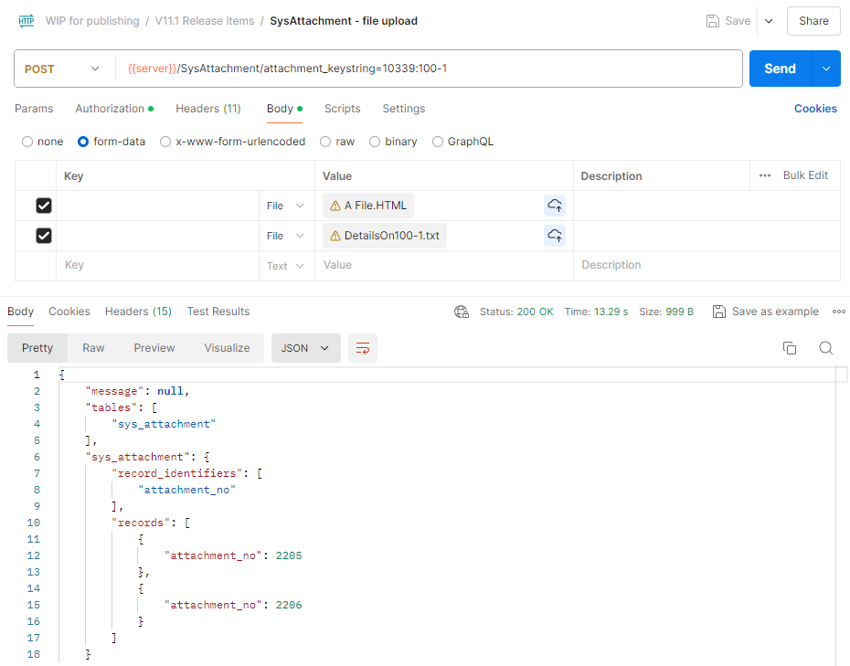Click the upload cloud icon for A File.HTML
850x666 pixels.
click(555, 206)
